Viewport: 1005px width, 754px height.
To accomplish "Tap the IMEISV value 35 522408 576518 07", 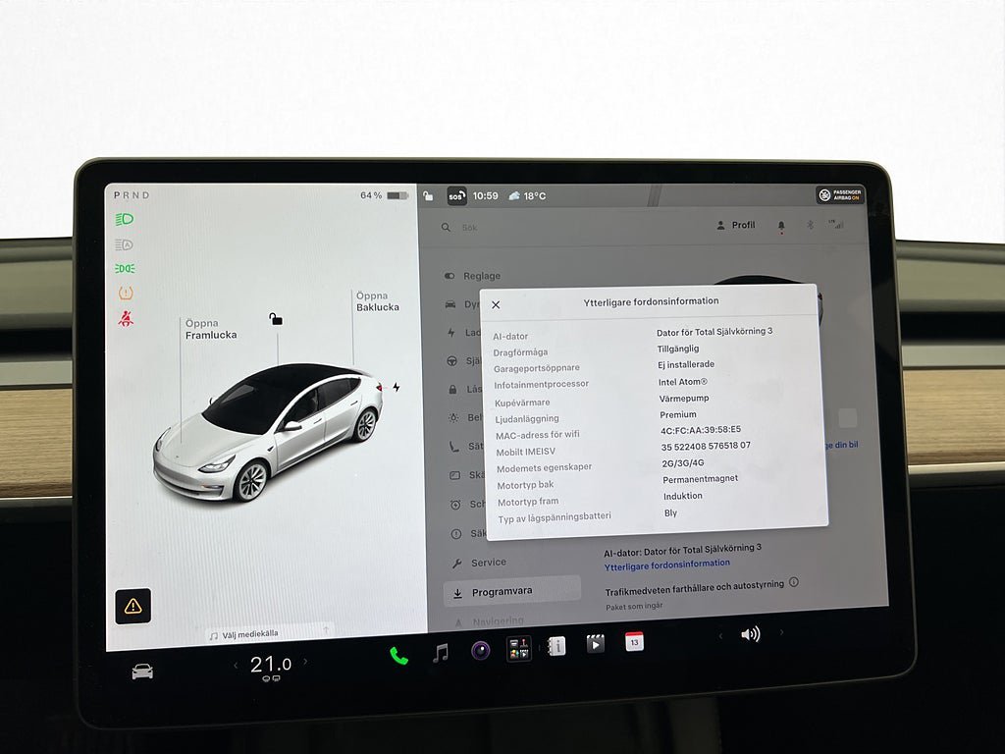I will click(x=706, y=446).
